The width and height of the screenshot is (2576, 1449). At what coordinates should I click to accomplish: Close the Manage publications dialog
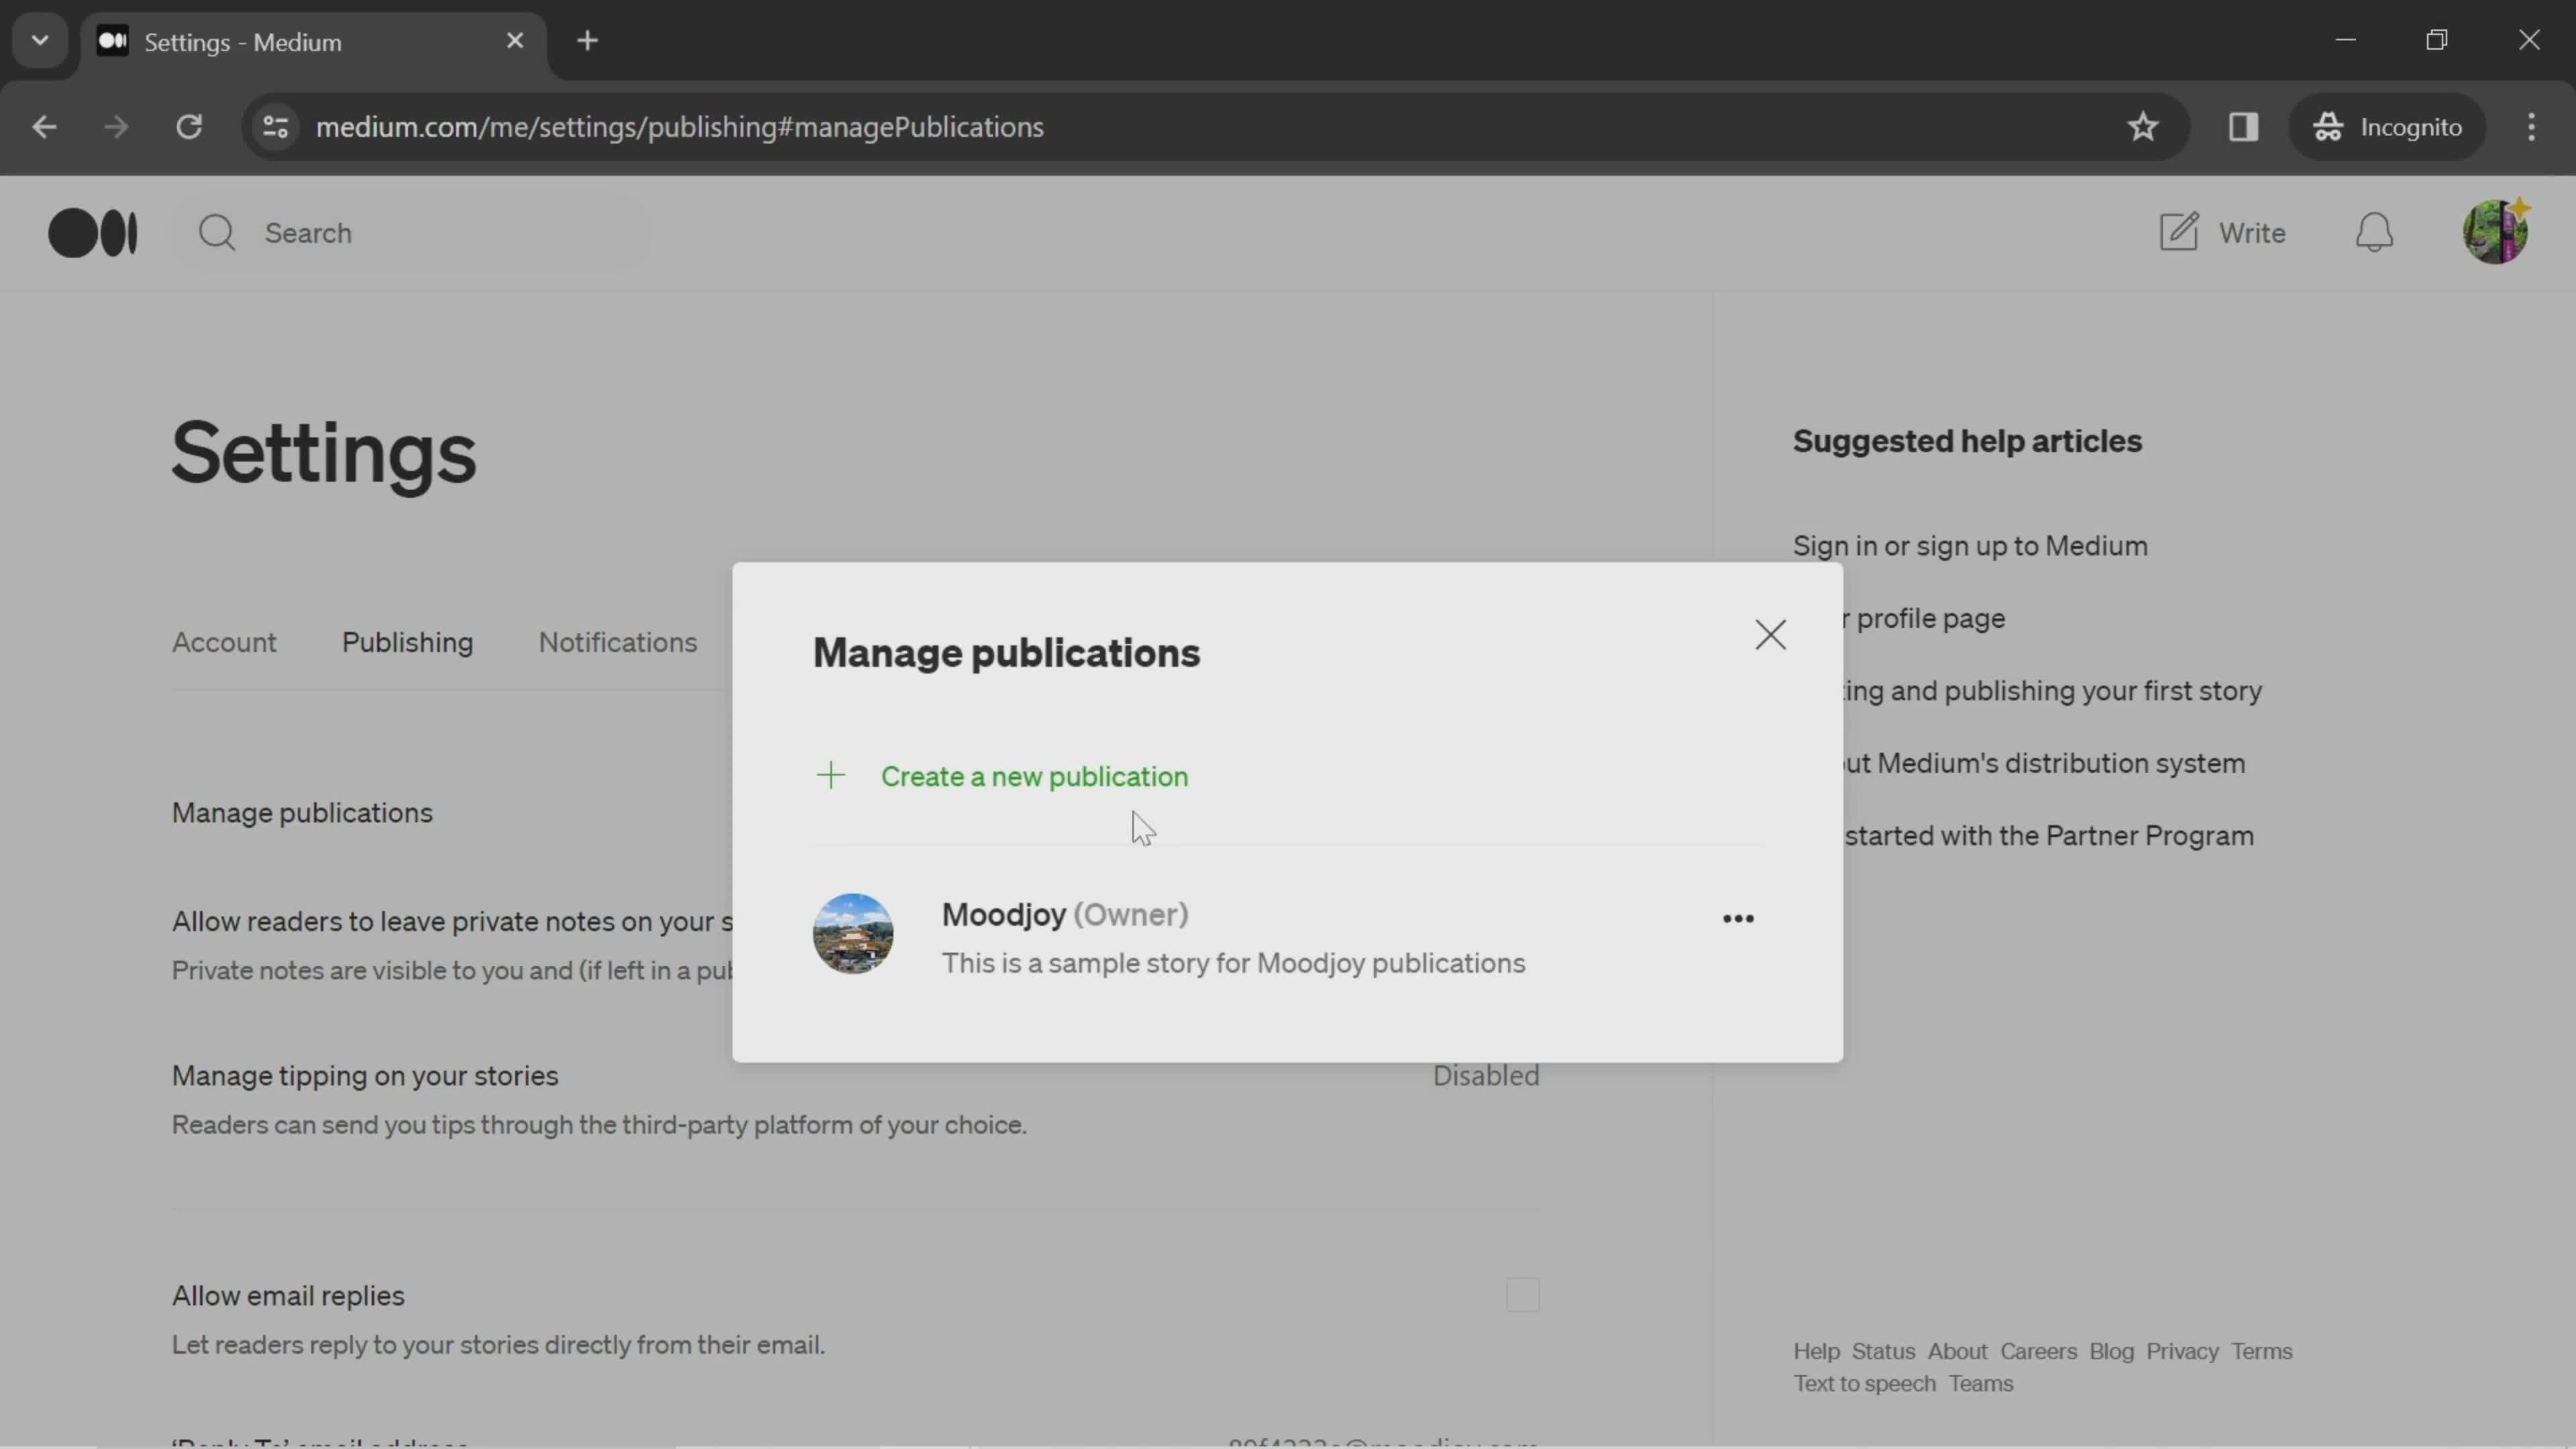pyautogui.click(x=1769, y=633)
